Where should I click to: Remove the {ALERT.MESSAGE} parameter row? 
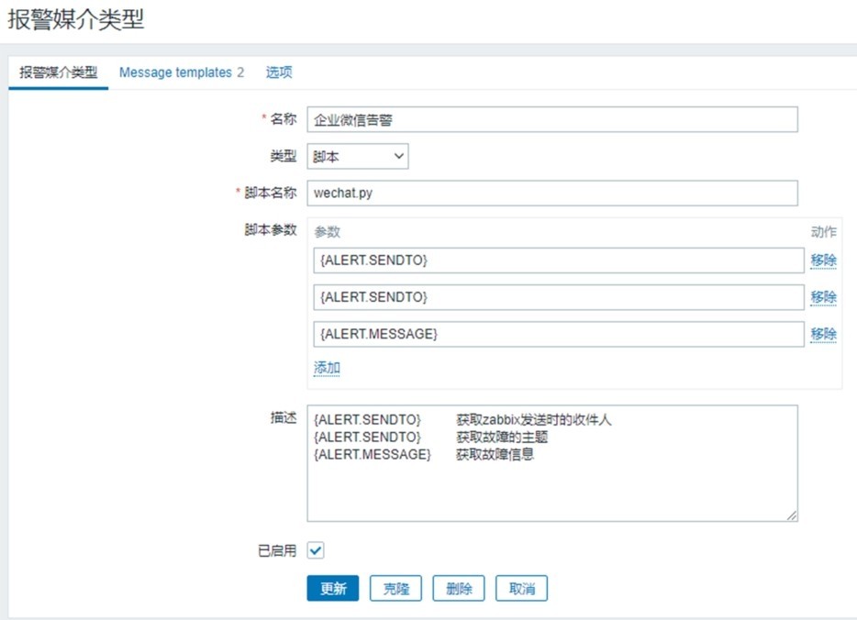pyautogui.click(x=823, y=334)
